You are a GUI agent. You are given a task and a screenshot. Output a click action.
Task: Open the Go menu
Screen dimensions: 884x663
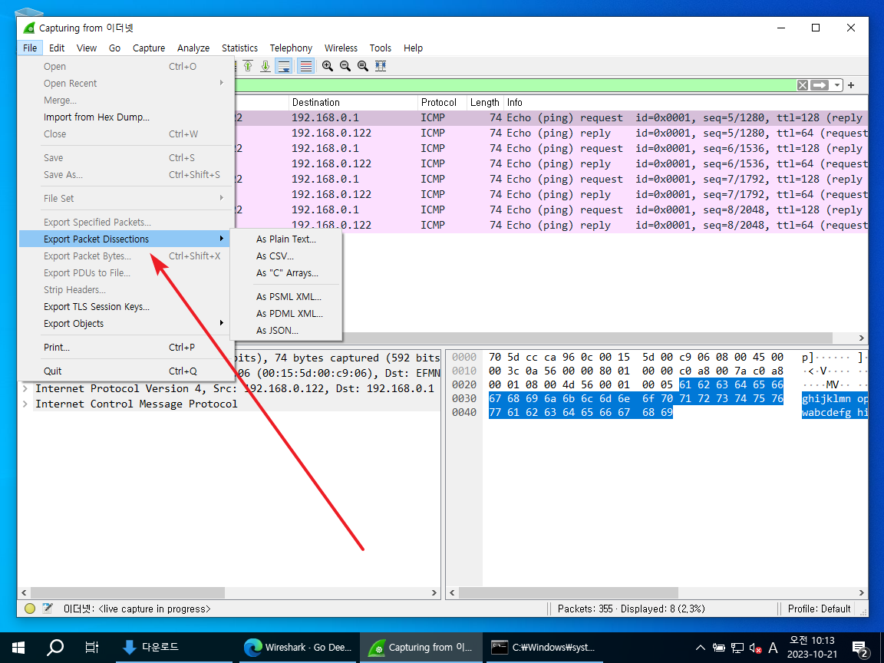coord(114,48)
